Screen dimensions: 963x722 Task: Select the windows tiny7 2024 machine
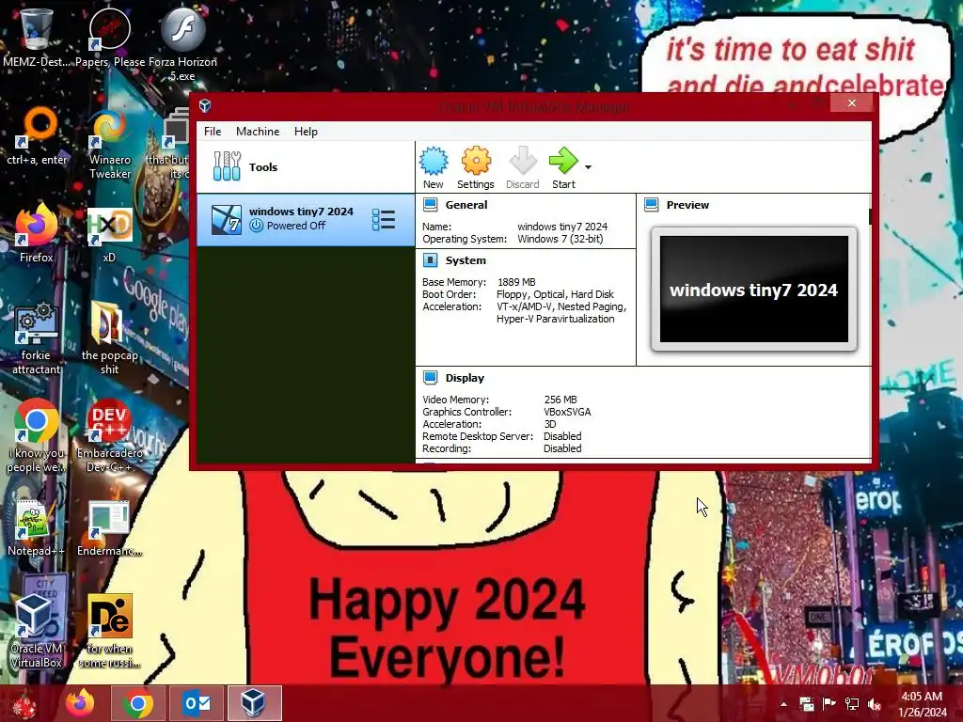[x=306, y=220]
